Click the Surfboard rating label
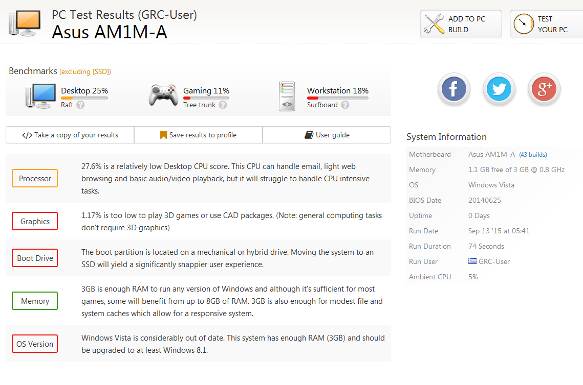 pyautogui.click(x=322, y=105)
